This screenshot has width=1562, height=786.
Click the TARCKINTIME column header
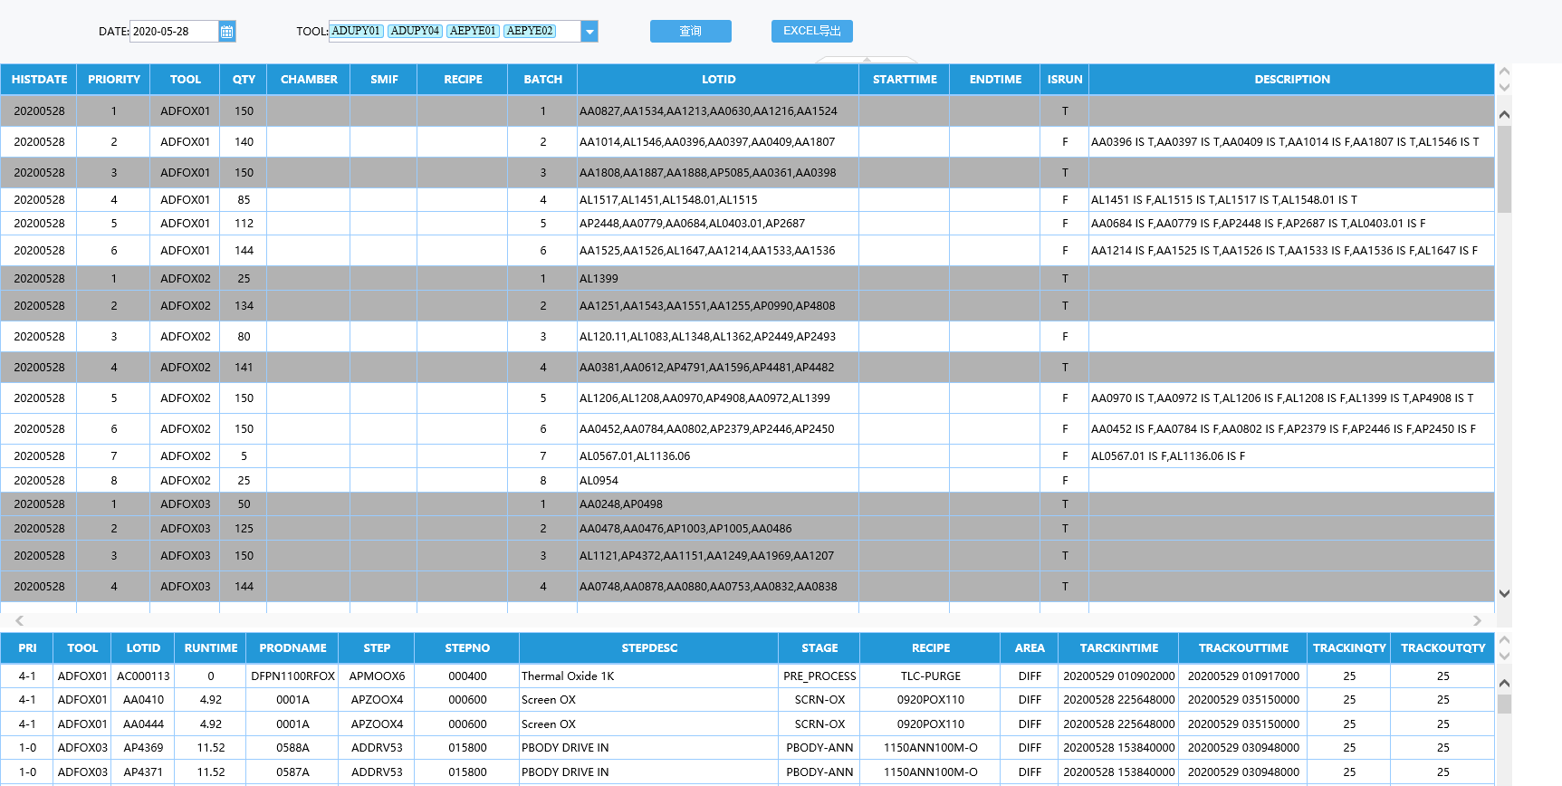(x=1119, y=648)
